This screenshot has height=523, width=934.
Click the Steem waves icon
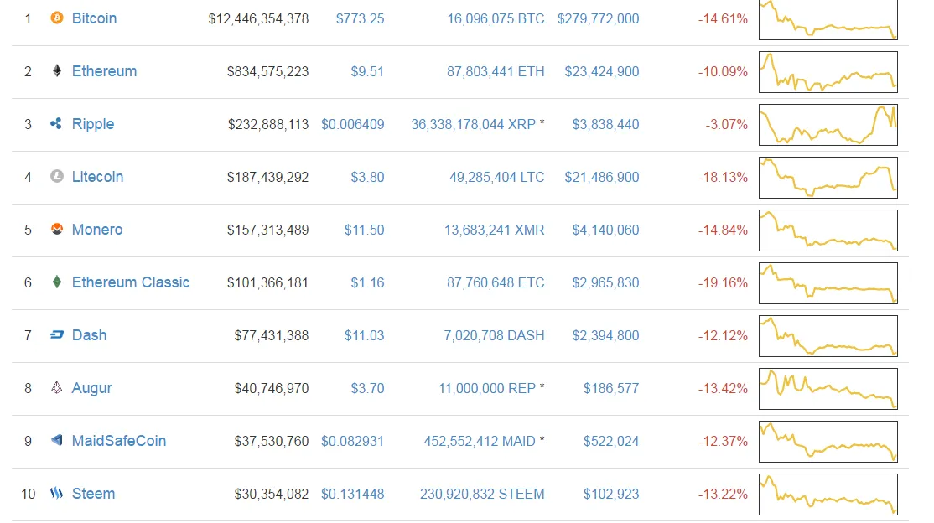click(56, 493)
